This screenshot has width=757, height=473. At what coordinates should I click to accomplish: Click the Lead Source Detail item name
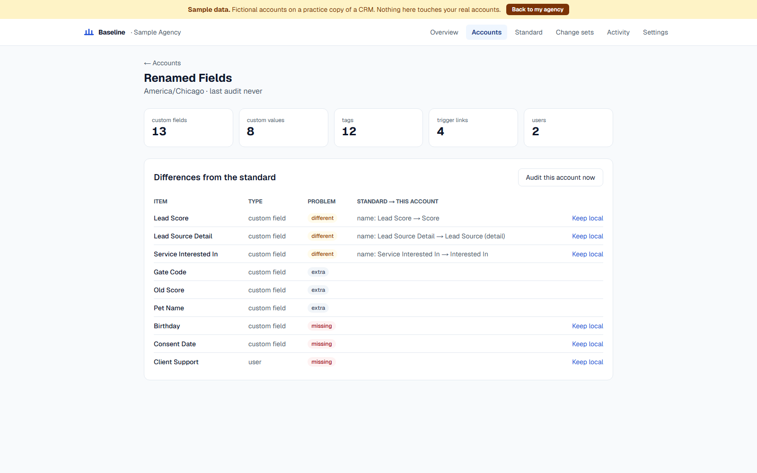(183, 236)
